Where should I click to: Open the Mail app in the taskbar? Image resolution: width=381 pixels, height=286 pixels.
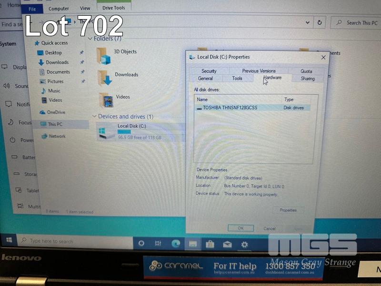pyautogui.click(x=227, y=245)
